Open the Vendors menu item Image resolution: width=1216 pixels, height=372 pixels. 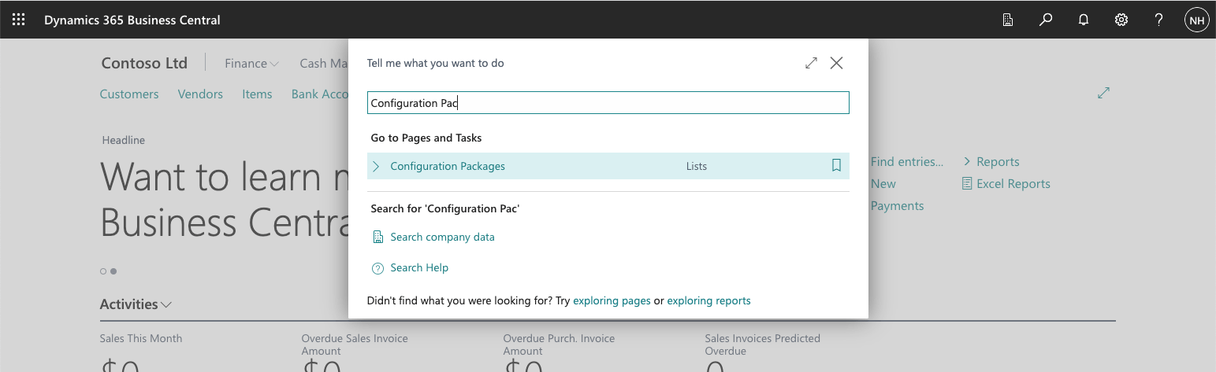click(200, 94)
